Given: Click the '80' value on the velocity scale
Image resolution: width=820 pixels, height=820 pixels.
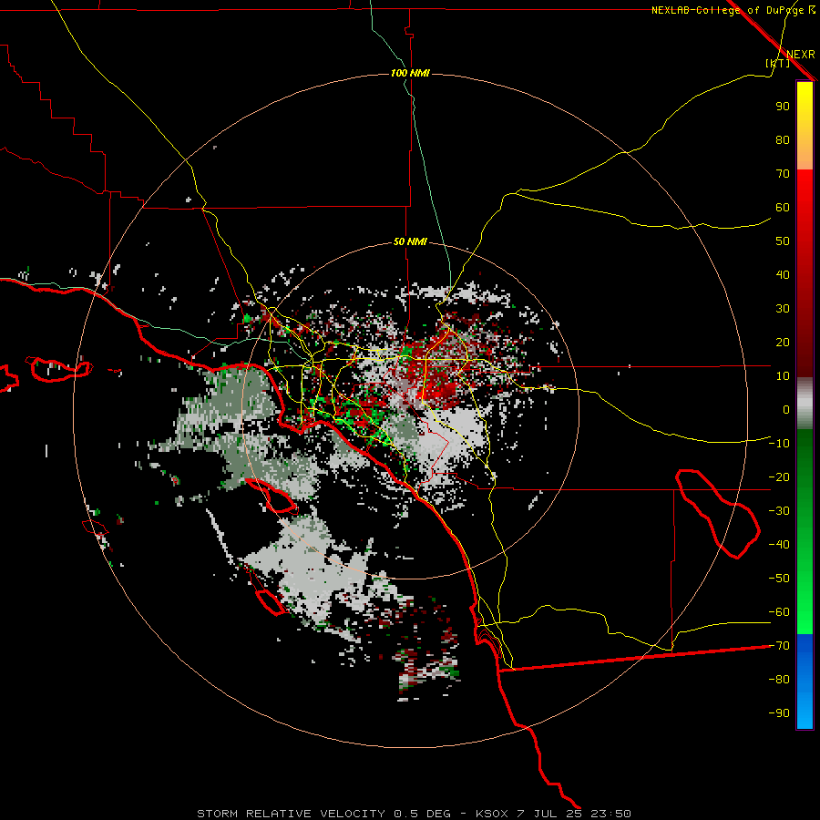Looking at the screenshot, I should click(x=783, y=140).
